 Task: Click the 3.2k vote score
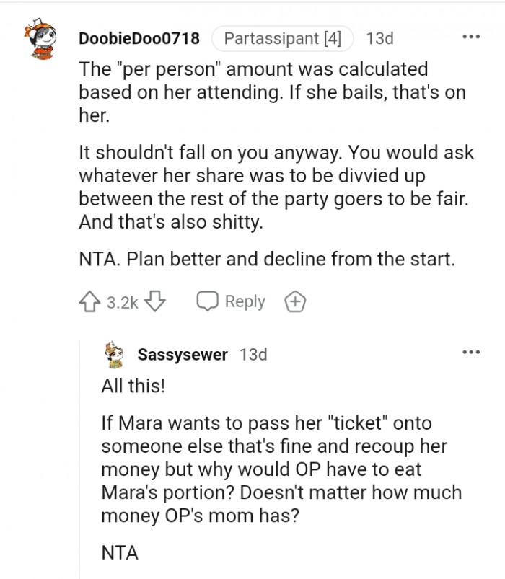122,302
